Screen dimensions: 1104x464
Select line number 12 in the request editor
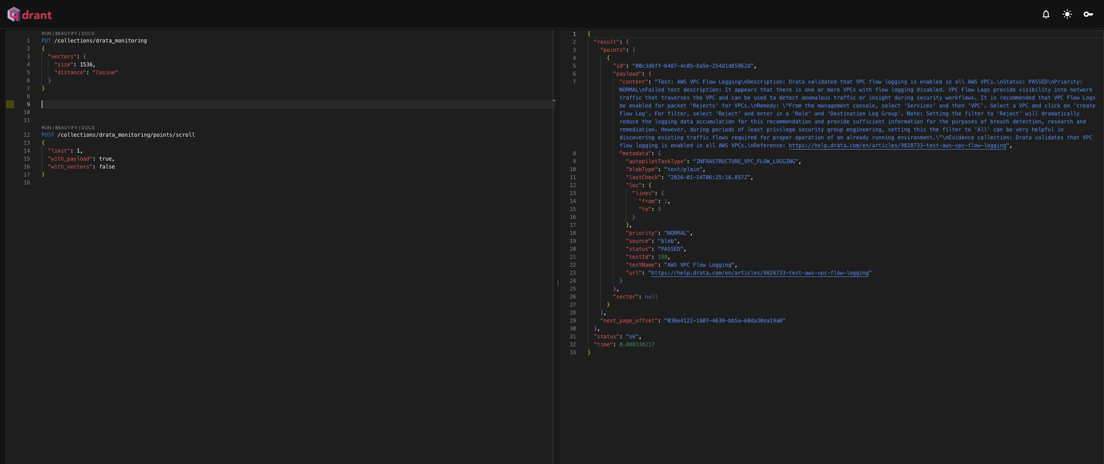click(x=27, y=135)
